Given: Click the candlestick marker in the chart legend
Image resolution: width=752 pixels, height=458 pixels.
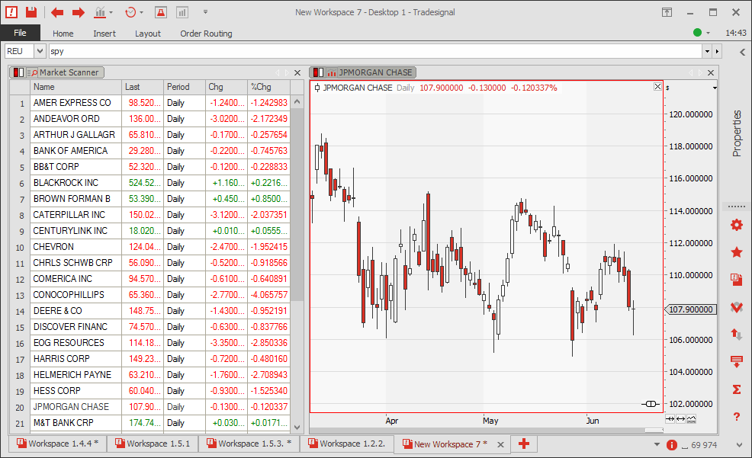Looking at the screenshot, I should point(317,88).
